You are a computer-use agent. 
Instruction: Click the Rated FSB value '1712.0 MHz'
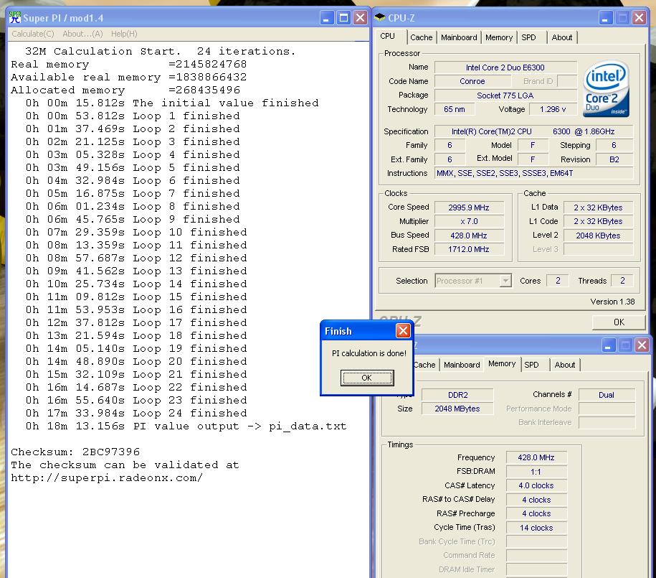click(469, 249)
